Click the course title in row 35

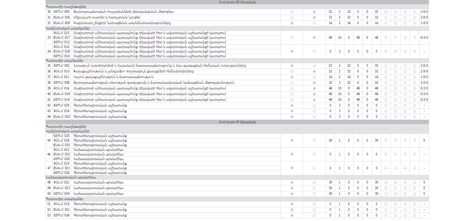(160, 66)
